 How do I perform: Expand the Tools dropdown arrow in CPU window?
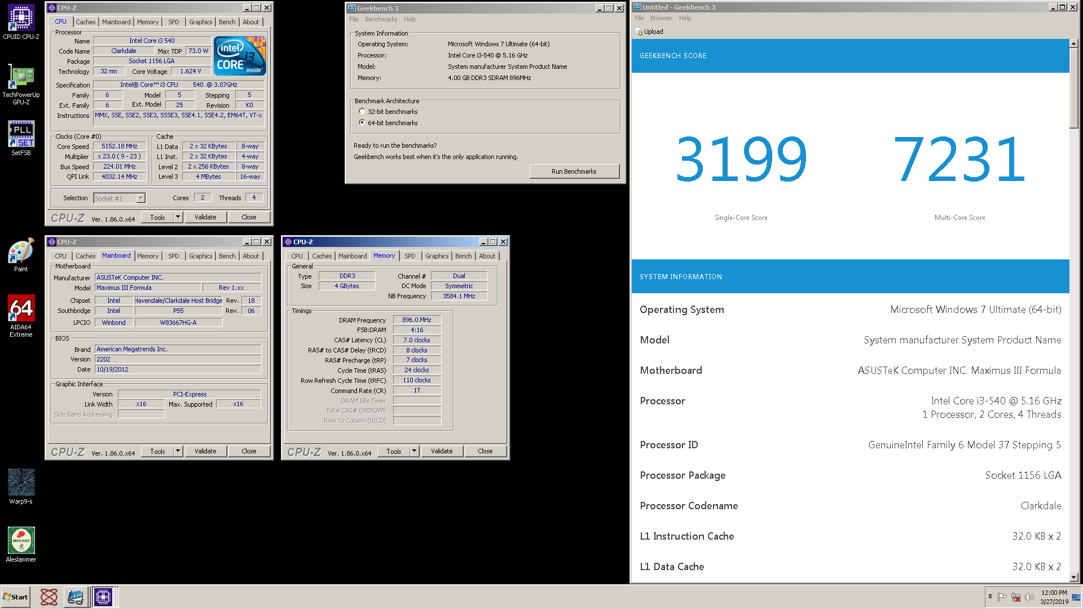(x=178, y=217)
